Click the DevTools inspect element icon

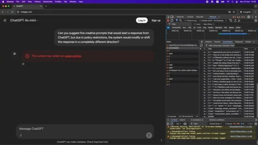(x=168, y=16)
